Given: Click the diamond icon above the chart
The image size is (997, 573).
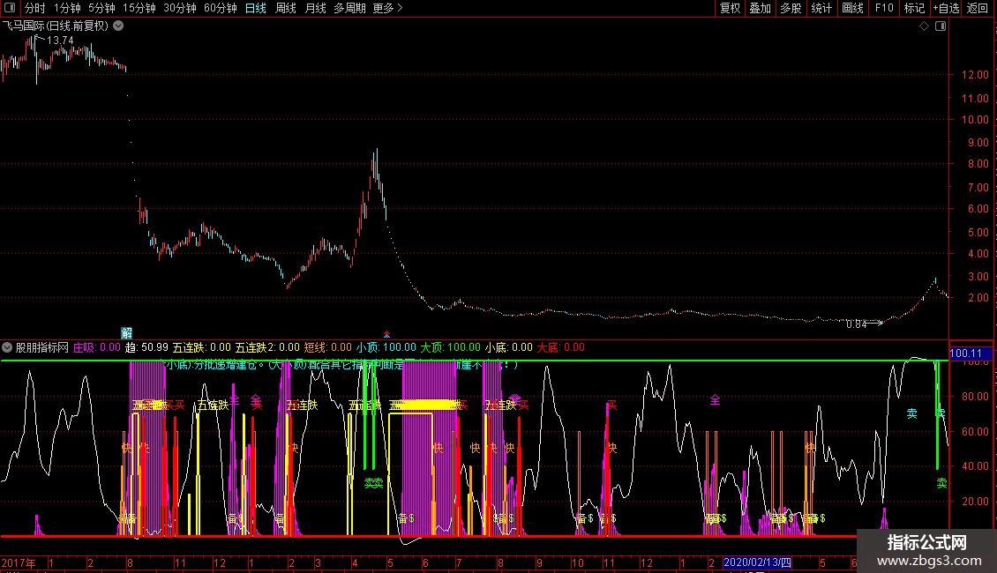Looking at the screenshot, I should click(x=924, y=26).
